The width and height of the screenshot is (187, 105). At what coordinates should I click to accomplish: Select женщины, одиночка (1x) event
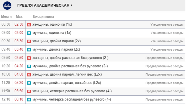52,24
